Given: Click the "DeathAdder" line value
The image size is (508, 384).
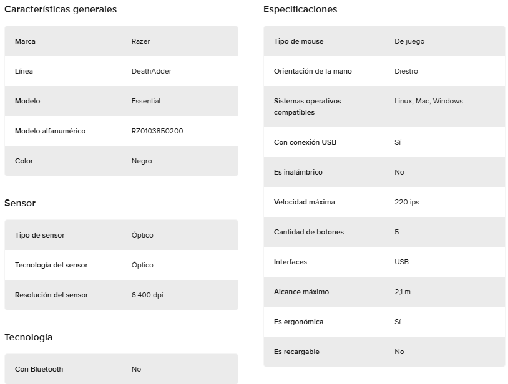Looking at the screenshot, I should click(151, 71).
